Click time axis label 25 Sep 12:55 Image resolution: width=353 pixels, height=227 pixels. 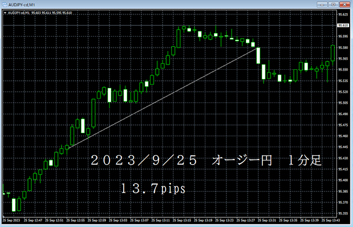pos(75,221)
